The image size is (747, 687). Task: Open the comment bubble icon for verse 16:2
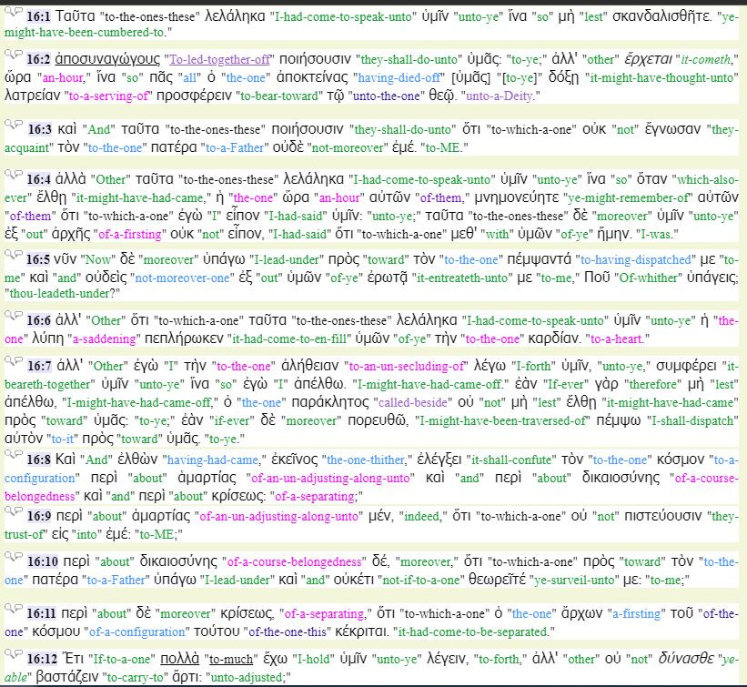point(18,55)
